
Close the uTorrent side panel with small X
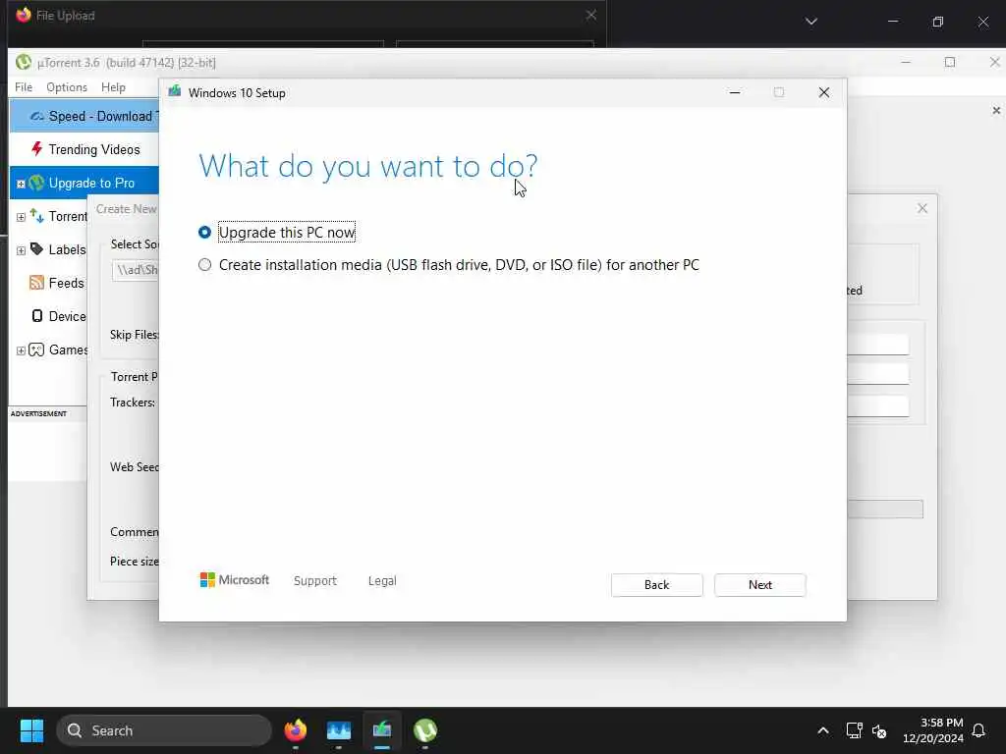point(996,110)
